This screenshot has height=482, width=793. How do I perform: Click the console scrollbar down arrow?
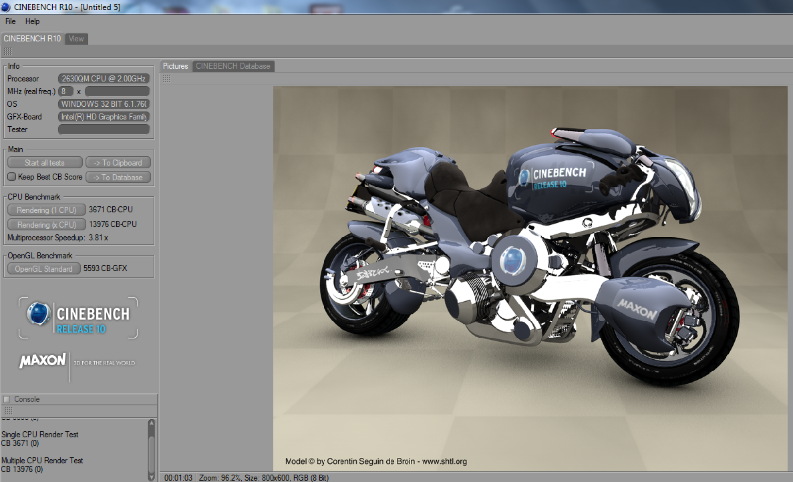(151, 477)
